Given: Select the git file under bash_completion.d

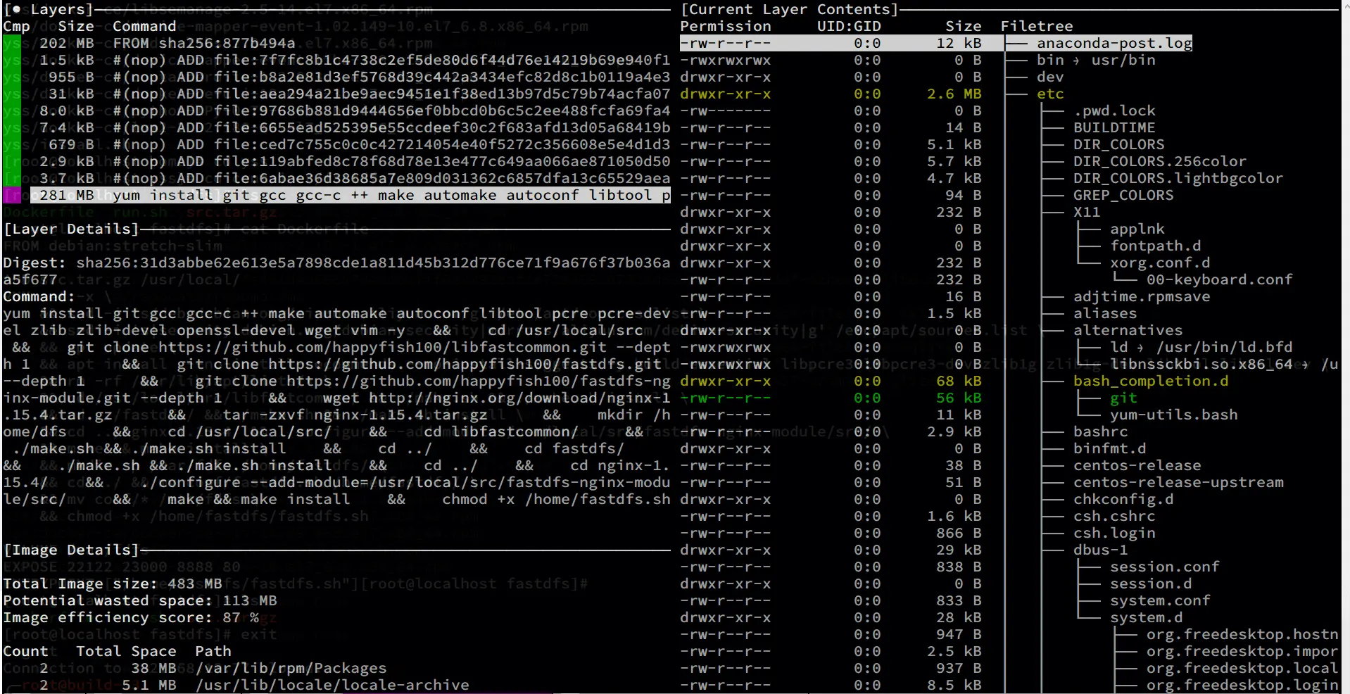Looking at the screenshot, I should pyautogui.click(x=1123, y=398).
